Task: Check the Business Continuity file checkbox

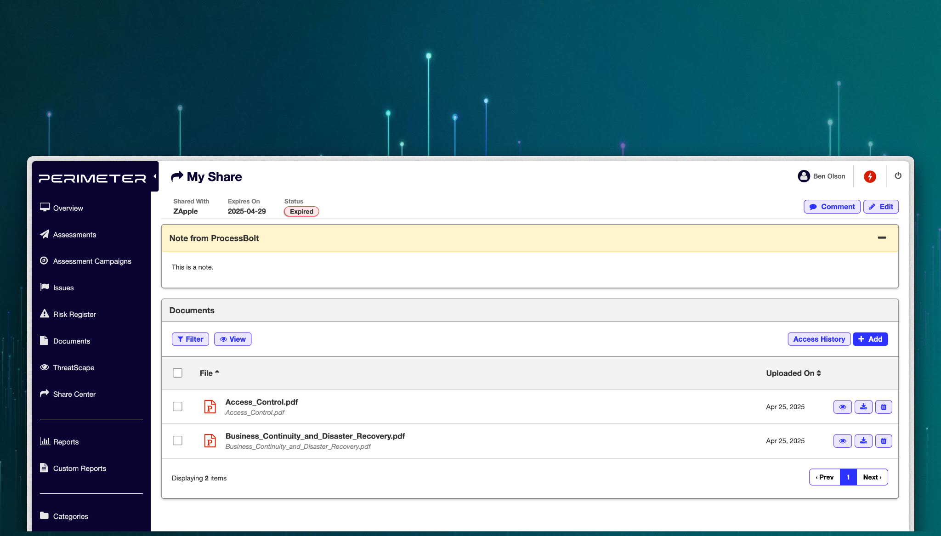Action: [177, 440]
